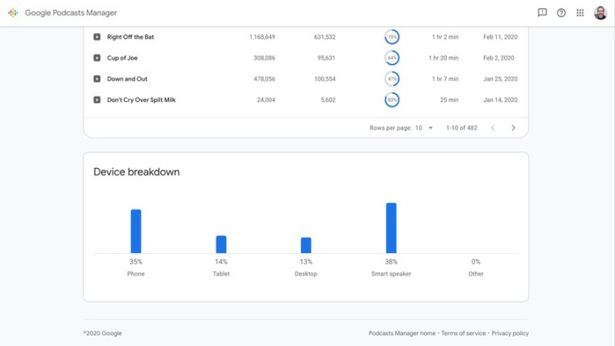Screen dimensions: 615x346
Task: Click the Google Podcasts Manager title
Action: (71, 13)
